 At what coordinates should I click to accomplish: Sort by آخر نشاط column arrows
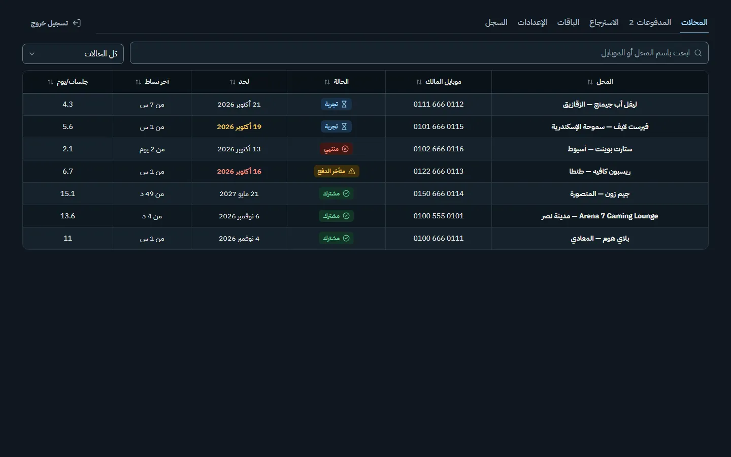[x=138, y=82]
